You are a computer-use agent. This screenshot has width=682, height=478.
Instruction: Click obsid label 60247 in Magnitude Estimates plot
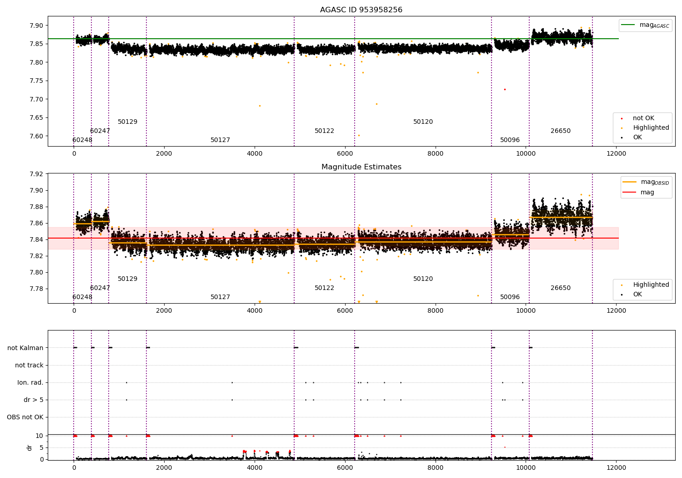point(100,288)
